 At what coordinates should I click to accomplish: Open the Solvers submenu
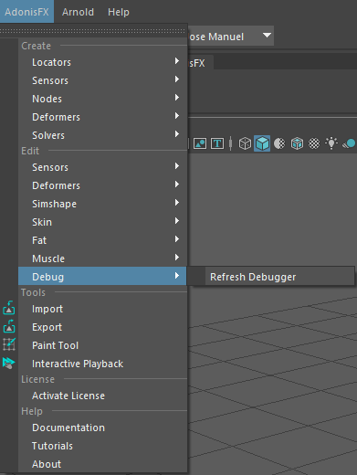[102, 135]
